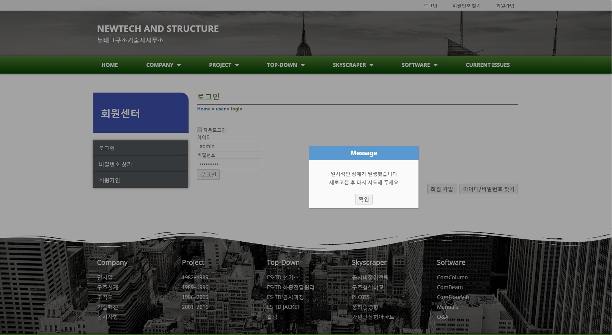The height and width of the screenshot is (335, 612).
Task: Toggle the 자동로그인 checkbox
Action: [199, 130]
